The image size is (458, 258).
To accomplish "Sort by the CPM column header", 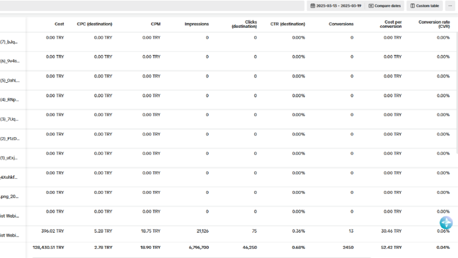I will point(156,24).
